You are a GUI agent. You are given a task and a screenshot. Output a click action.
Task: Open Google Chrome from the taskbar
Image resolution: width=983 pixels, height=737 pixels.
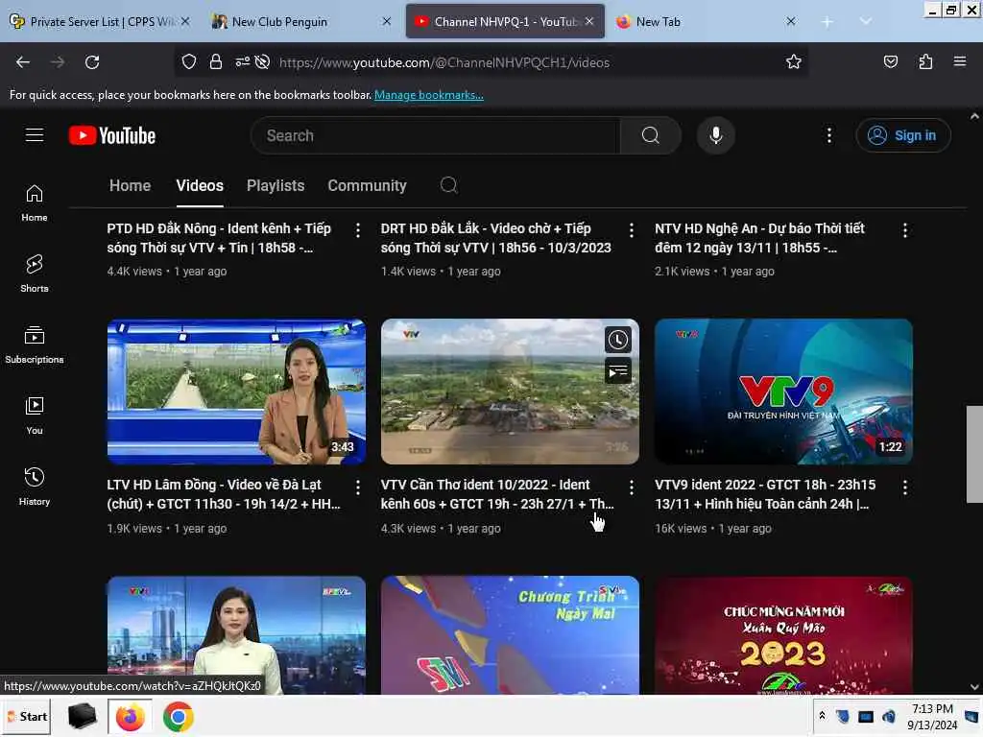(178, 717)
